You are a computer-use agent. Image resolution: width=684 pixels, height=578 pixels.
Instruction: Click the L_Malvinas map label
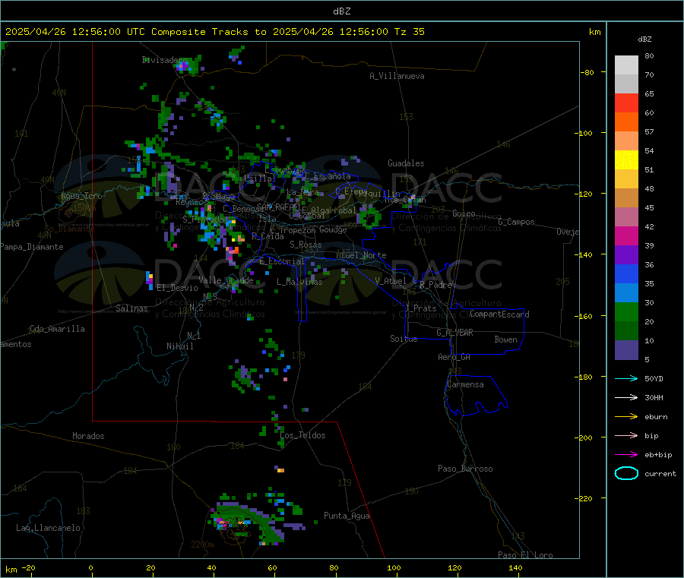coord(299,282)
